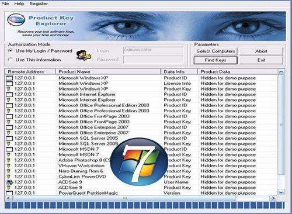Sort by the Product Data column header
This screenshot has width=292, height=214.
click(x=238, y=72)
